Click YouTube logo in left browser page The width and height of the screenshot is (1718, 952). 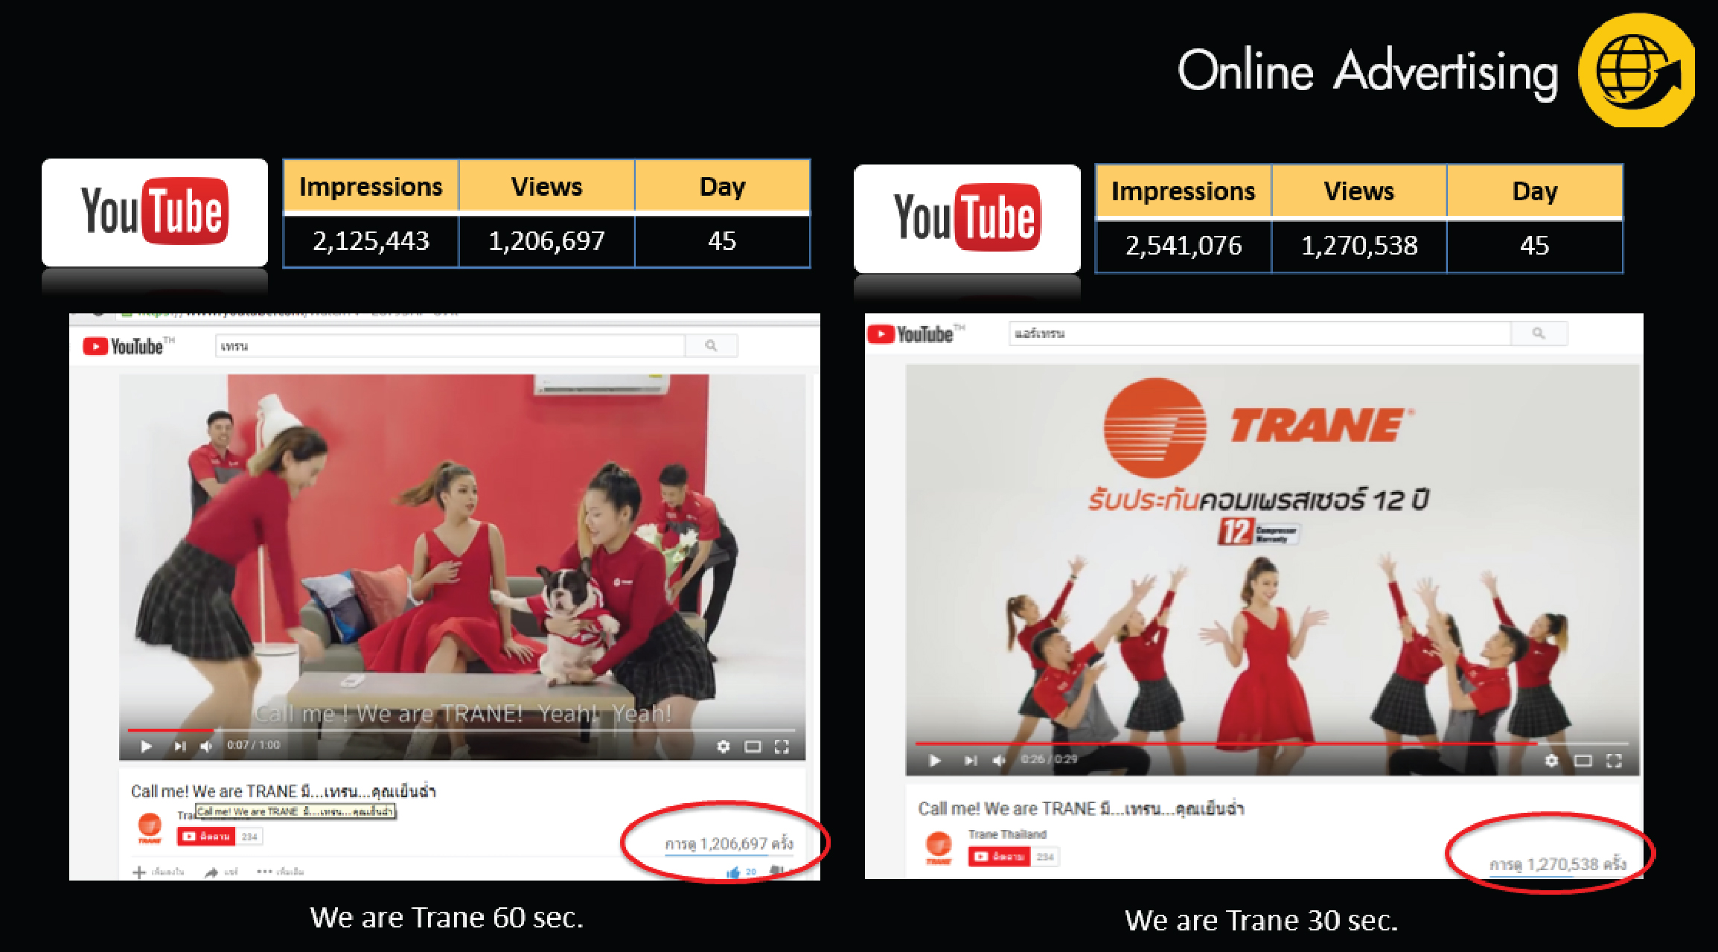pyautogui.click(x=128, y=346)
